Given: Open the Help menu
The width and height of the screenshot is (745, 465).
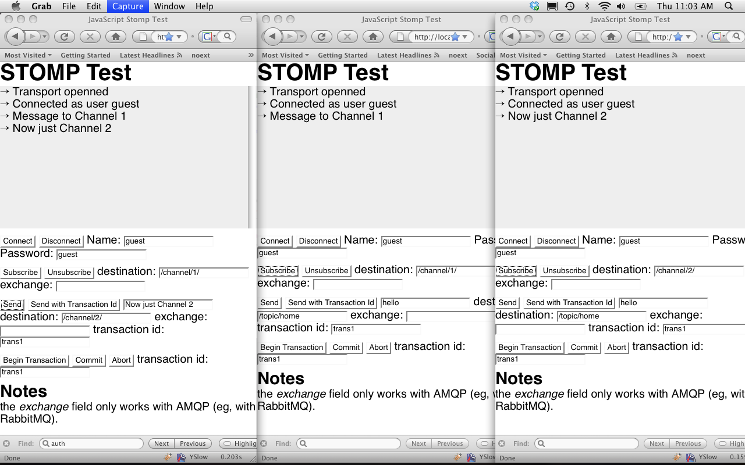Looking at the screenshot, I should (x=204, y=6).
